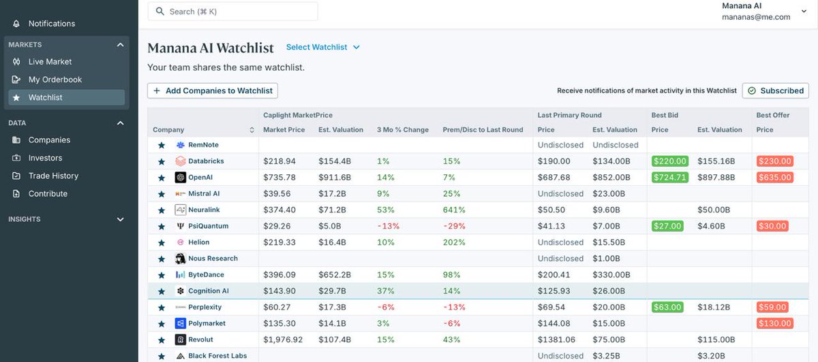Image resolution: width=818 pixels, height=362 pixels.
Task: Toggle the watchlist star for RemNote
Action: click(x=162, y=145)
